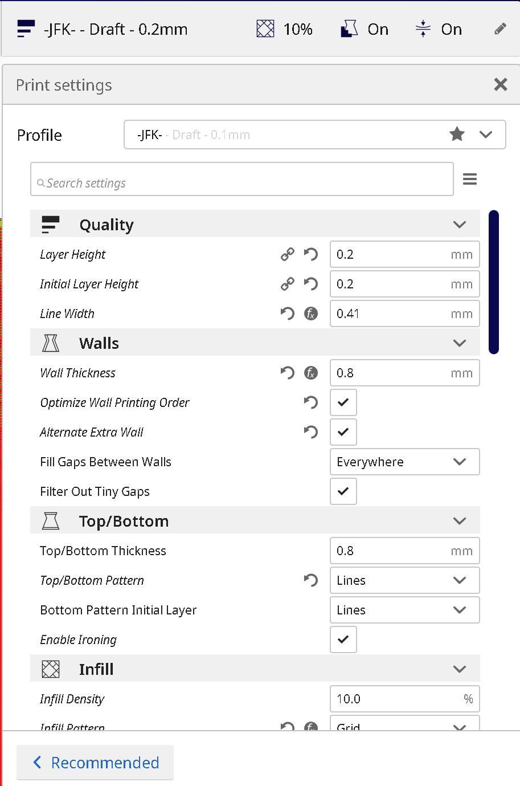Click the settings panel vertical scrollbar

(494, 282)
